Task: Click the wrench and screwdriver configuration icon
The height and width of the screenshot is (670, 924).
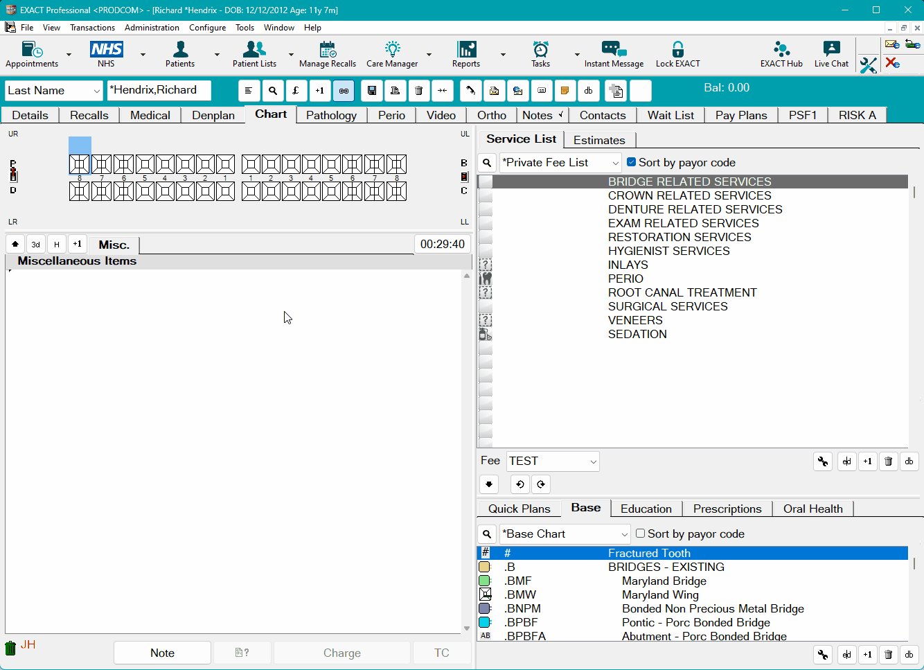Action: point(868,64)
